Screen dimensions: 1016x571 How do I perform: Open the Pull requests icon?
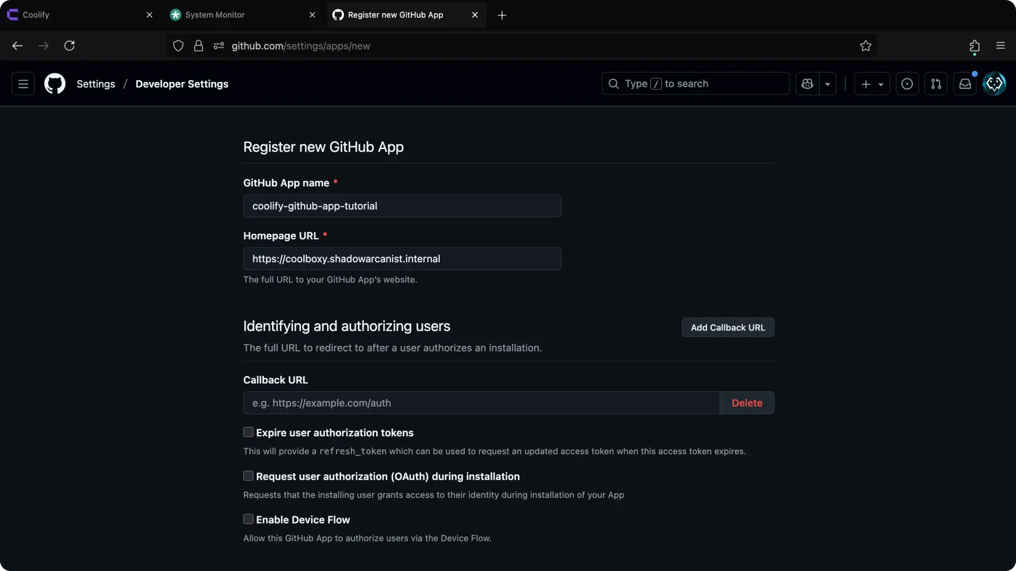pos(936,84)
